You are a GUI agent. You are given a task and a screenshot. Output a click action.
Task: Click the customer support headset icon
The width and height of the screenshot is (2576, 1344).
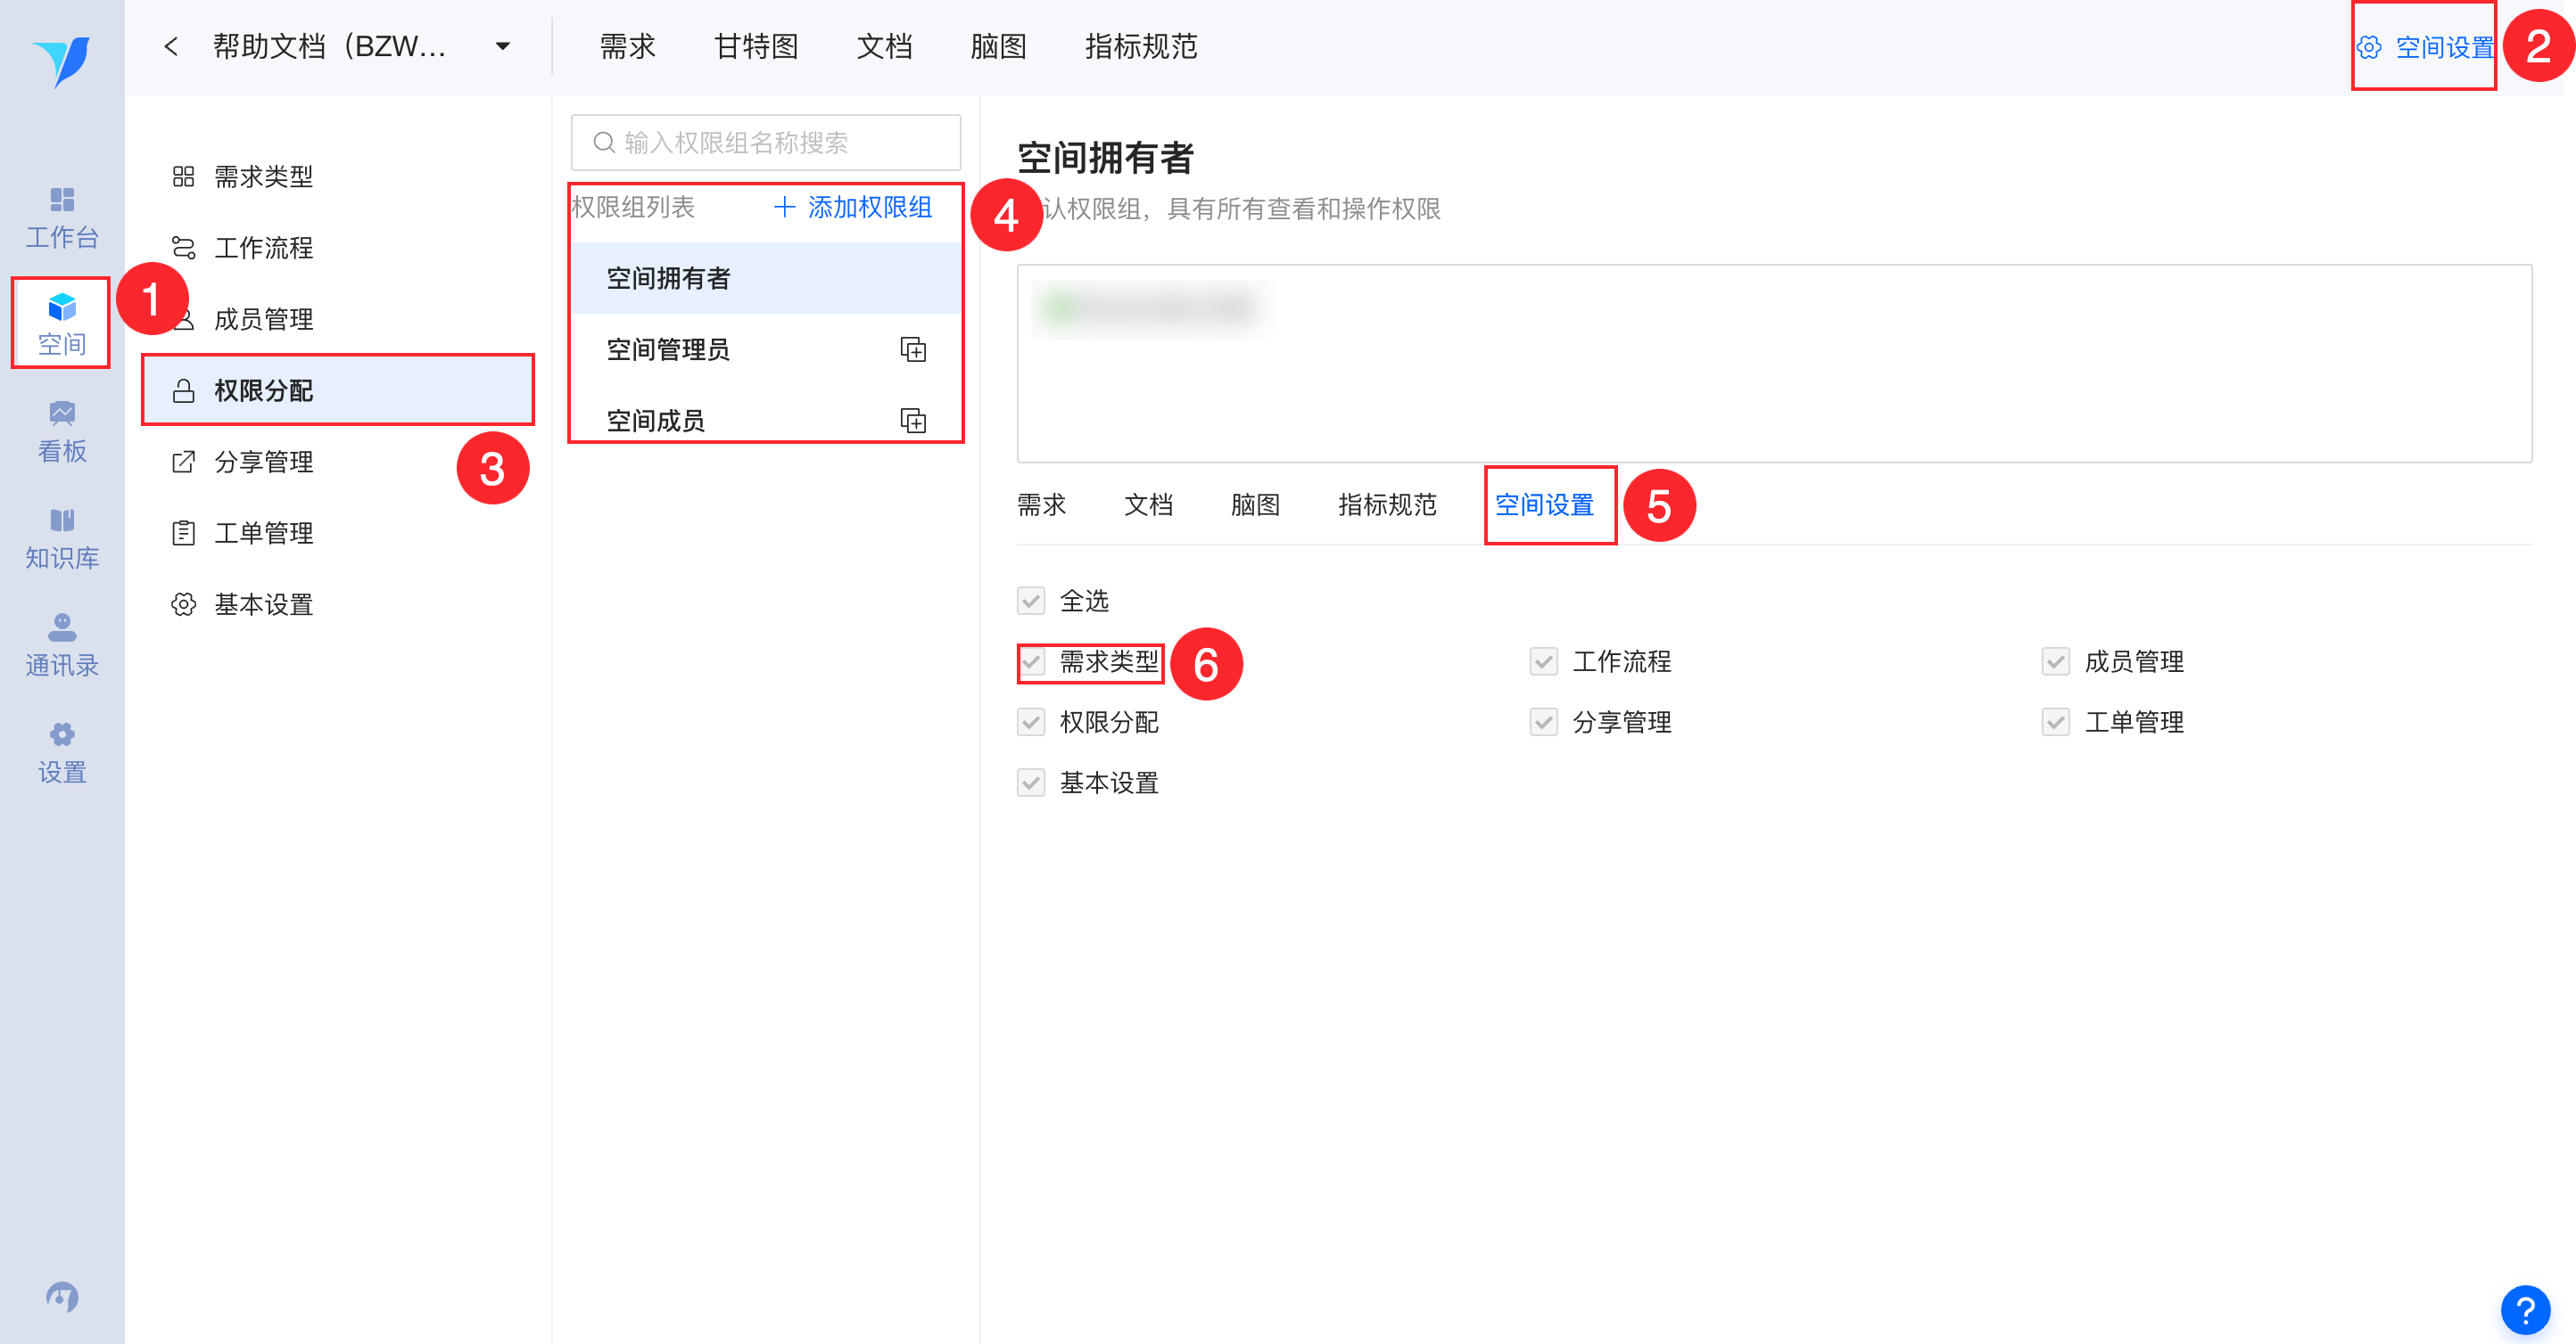[62, 1296]
